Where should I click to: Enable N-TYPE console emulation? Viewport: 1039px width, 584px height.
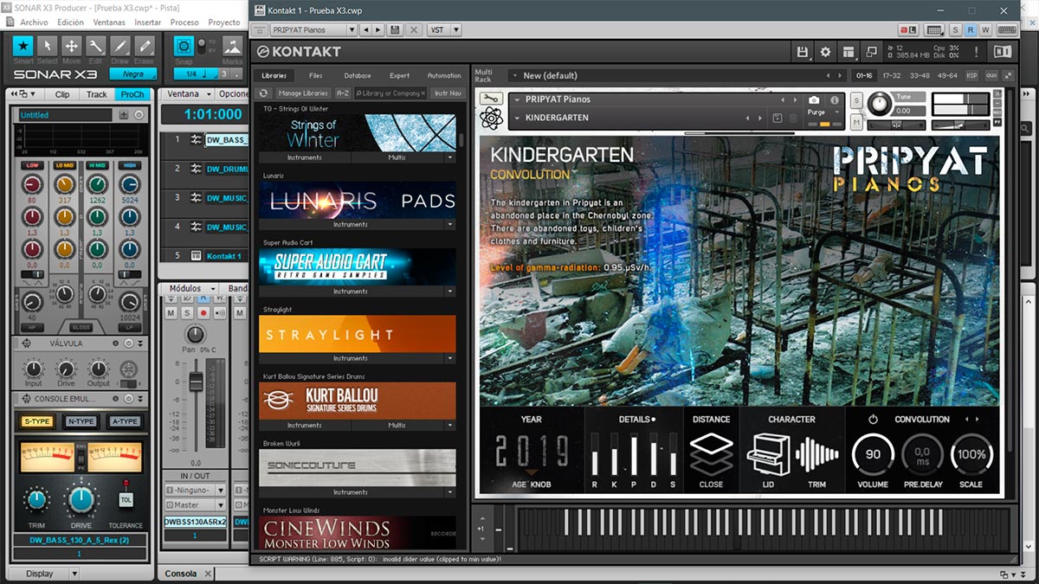tap(81, 421)
